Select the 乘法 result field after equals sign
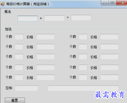Viewport: 127px width, 103px height. (x=81, y=18)
